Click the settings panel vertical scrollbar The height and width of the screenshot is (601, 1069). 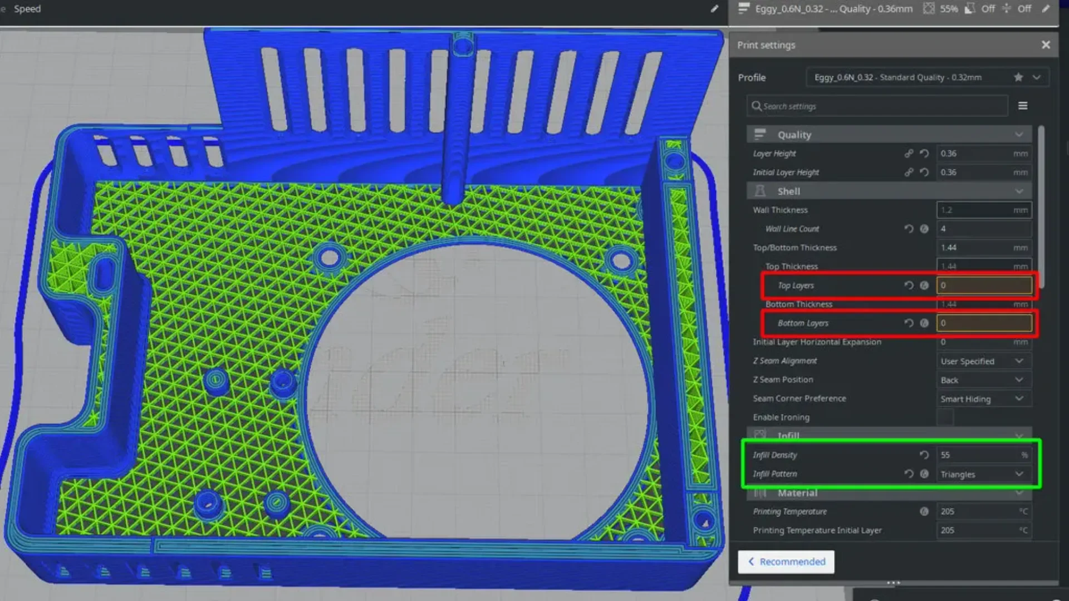1041,207
